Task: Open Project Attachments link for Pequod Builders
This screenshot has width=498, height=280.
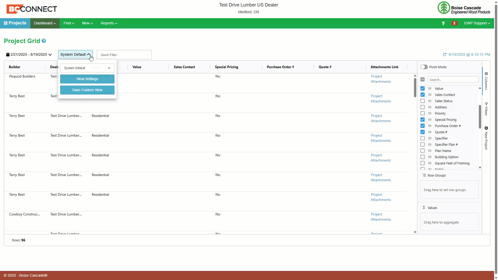Action: [381, 79]
